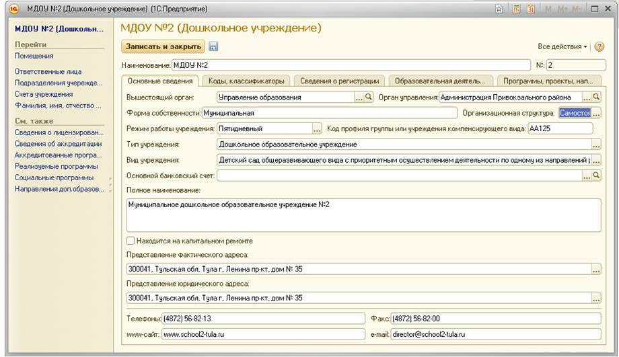Click into the Наименование input field

click(350, 65)
